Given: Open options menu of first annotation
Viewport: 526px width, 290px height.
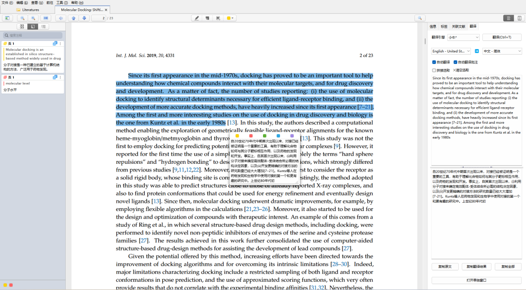Looking at the screenshot, I should pyautogui.click(x=60, y=44).
